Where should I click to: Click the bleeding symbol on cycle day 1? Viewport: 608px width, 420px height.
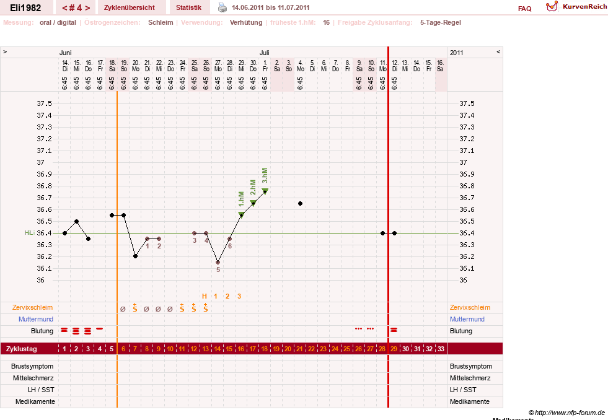[64, 330]
